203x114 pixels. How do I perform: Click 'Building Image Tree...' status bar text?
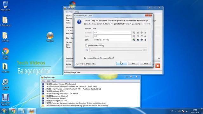73,73
